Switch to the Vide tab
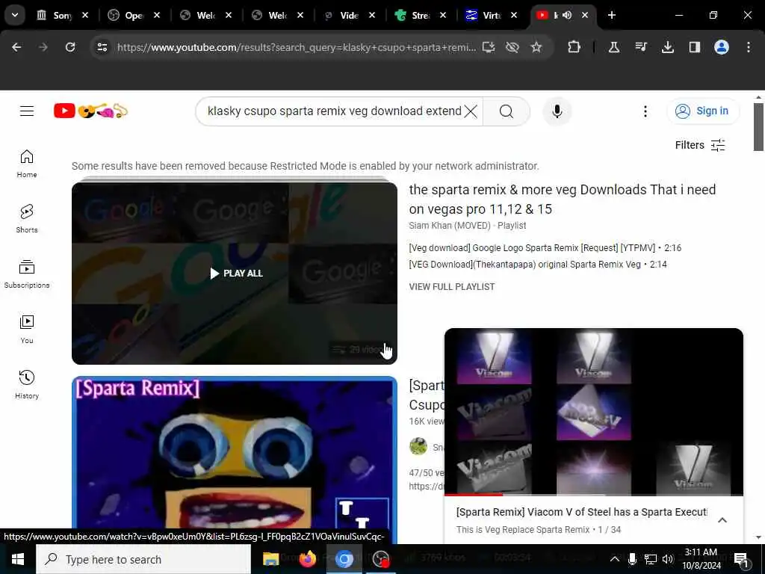Screen dimensions: 765x574 pos(349,15)
